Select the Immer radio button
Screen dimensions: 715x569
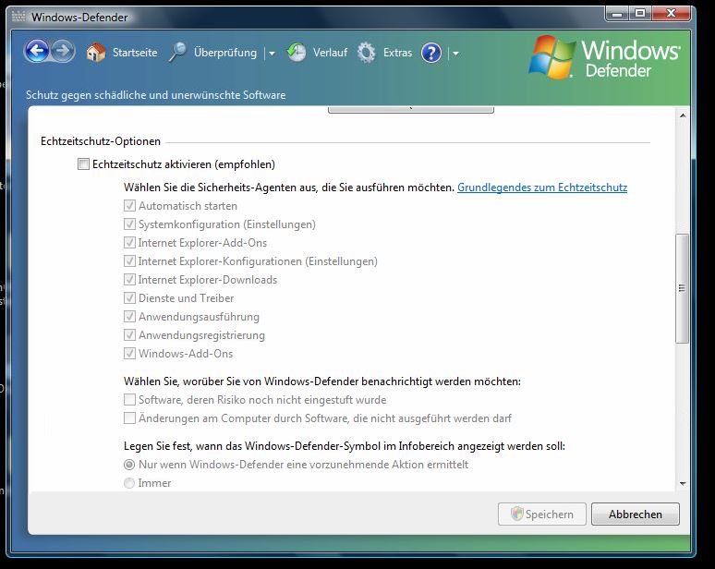click(129, 483)
